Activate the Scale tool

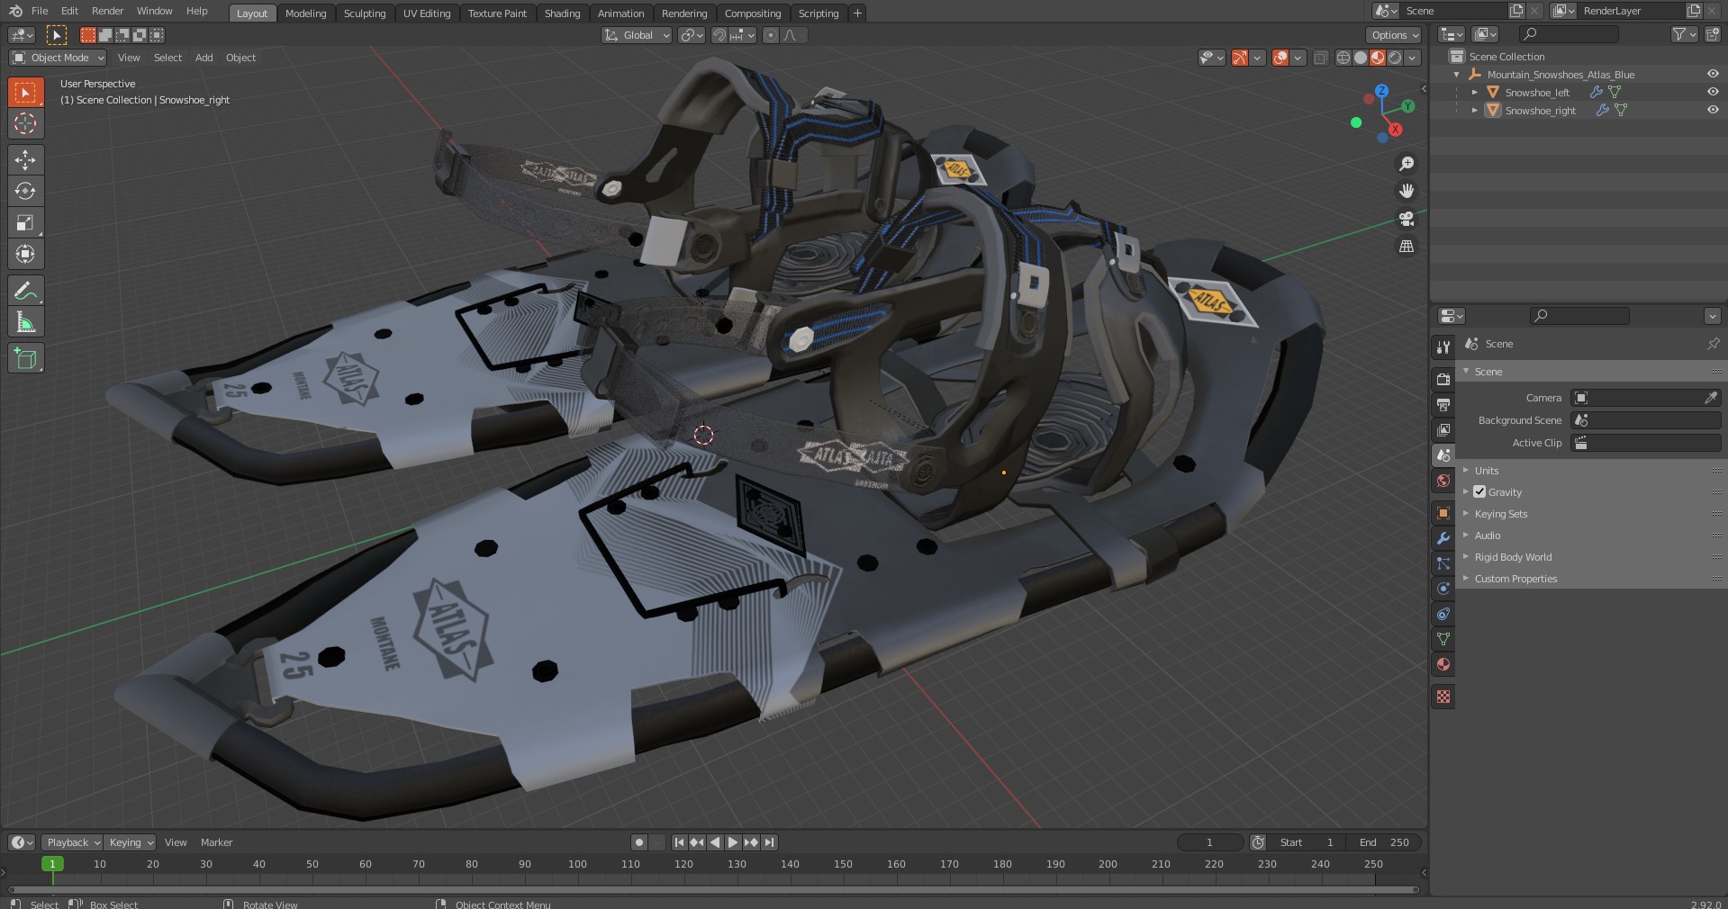[x=26, y=222]
